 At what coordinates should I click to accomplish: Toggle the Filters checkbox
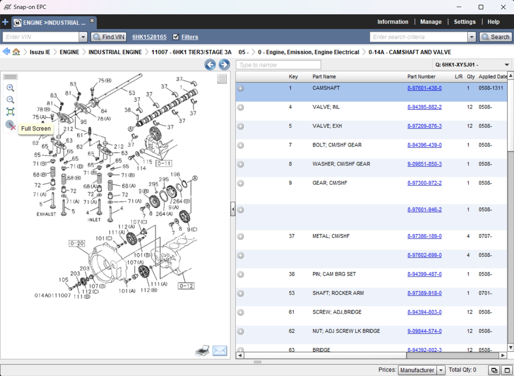click(176, 37)
